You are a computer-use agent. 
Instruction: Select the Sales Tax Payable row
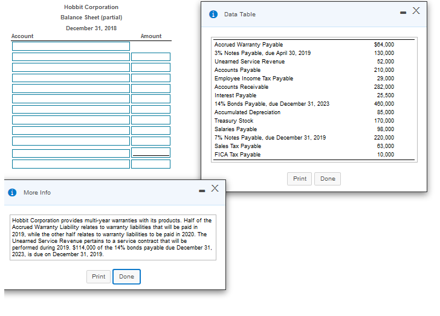[x=314, y=146]
